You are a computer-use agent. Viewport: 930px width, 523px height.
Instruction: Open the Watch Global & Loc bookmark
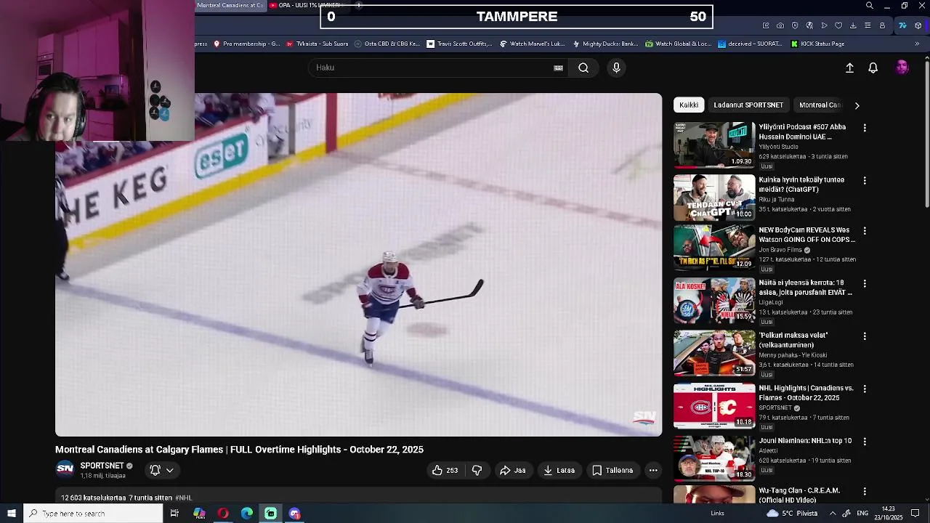click(x=678, y=44)
